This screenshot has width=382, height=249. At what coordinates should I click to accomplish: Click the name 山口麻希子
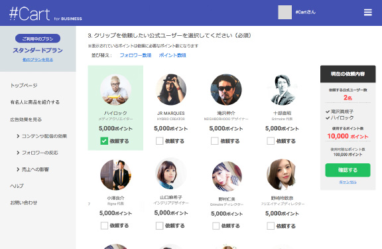pyautogui.click(x=171, y=197)
